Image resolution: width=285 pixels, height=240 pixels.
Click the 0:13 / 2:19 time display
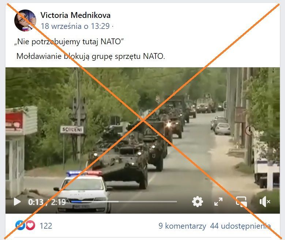[x=47, y=202]
